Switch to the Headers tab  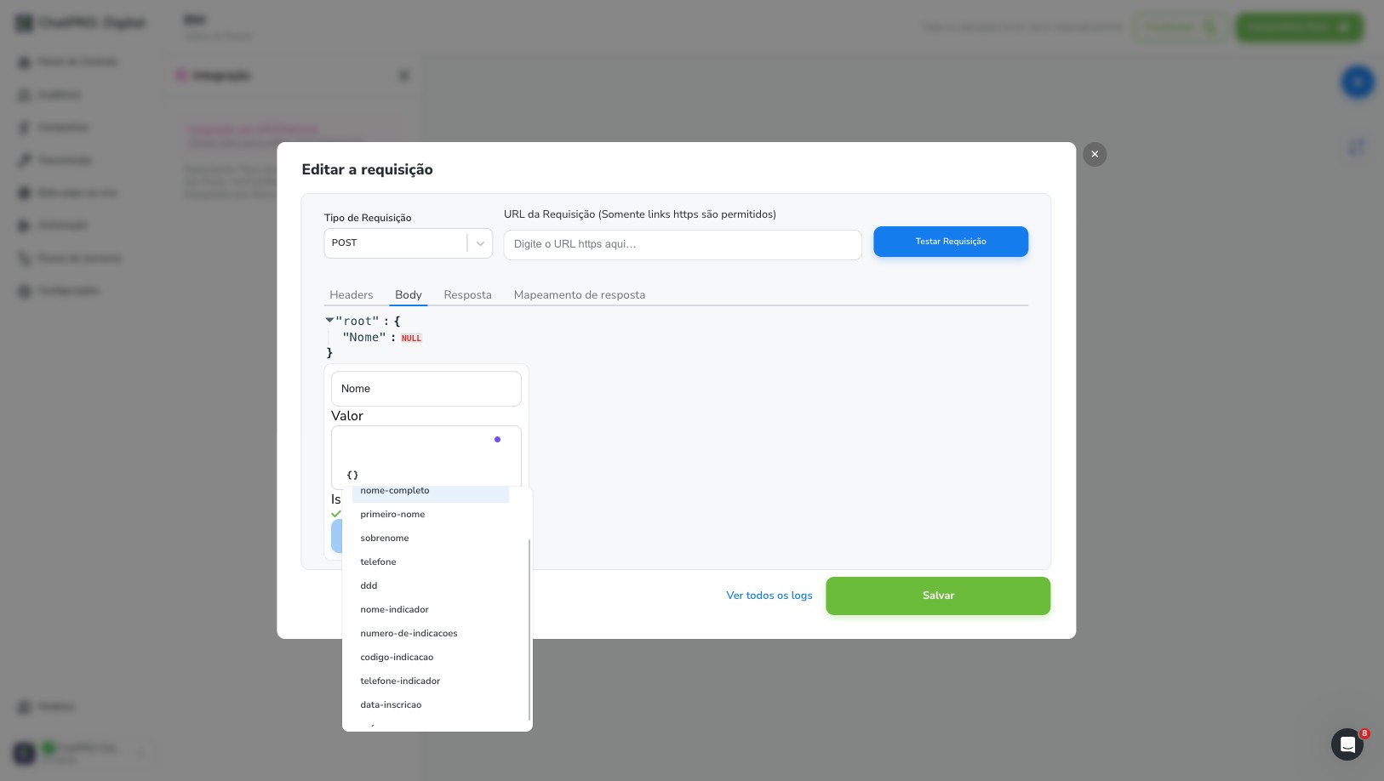tap(352, 294)
